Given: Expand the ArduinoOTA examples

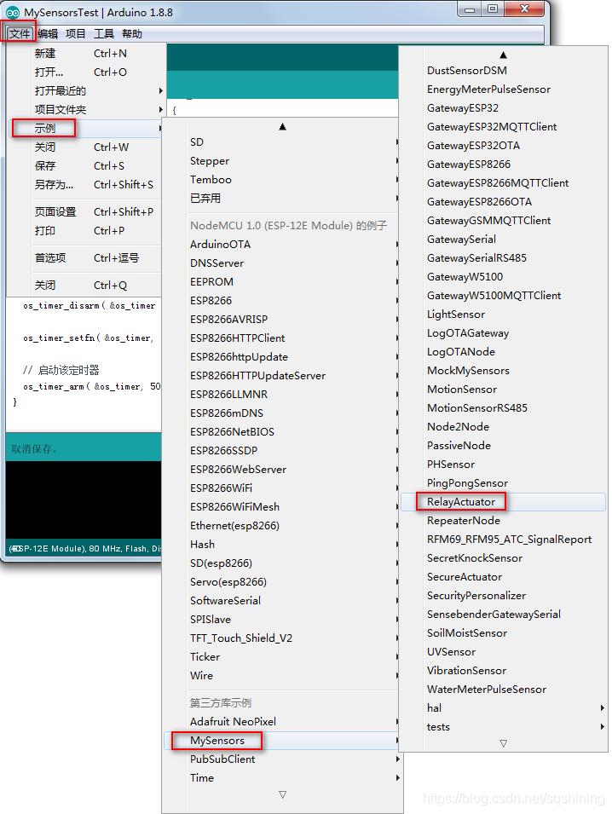Looking at the screenshot, I should point(282,245).
